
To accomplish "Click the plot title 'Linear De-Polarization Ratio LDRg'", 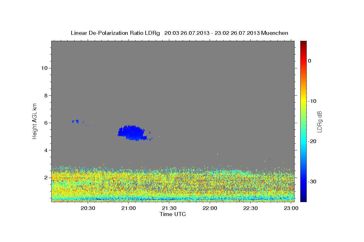I will click(x=115, y=33).
